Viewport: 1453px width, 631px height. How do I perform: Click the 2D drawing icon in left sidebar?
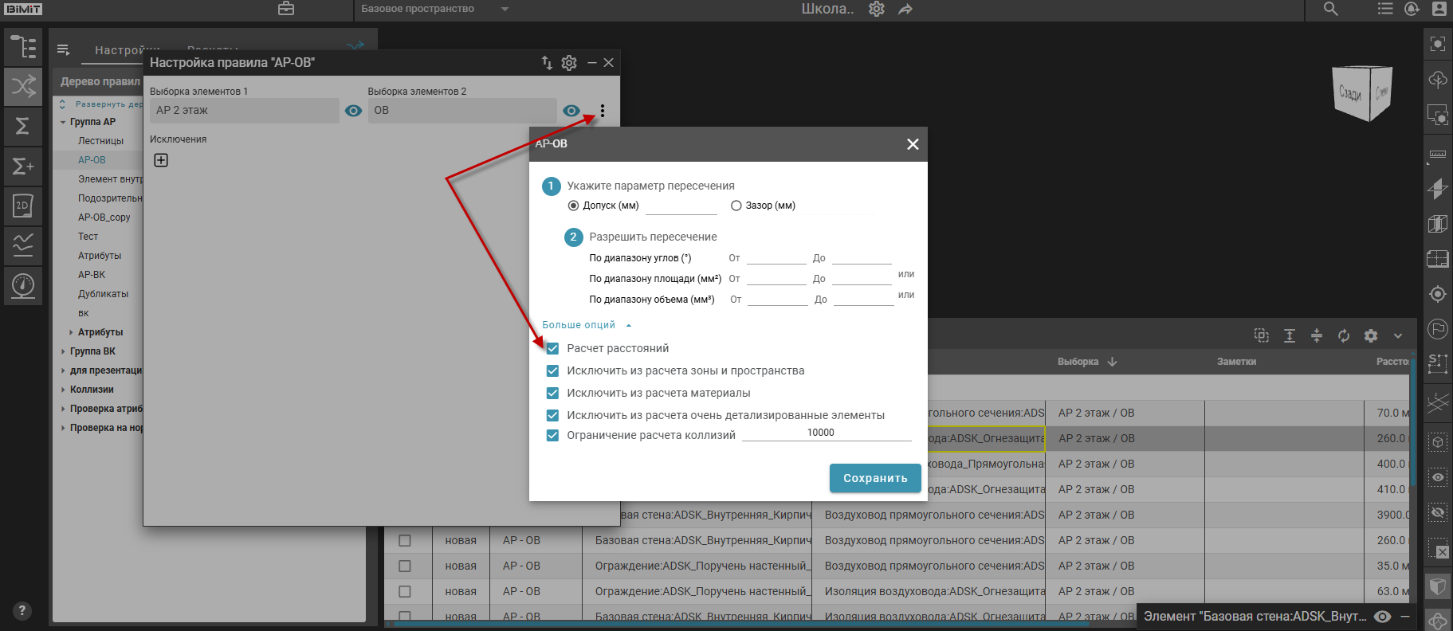pos(23,206)
